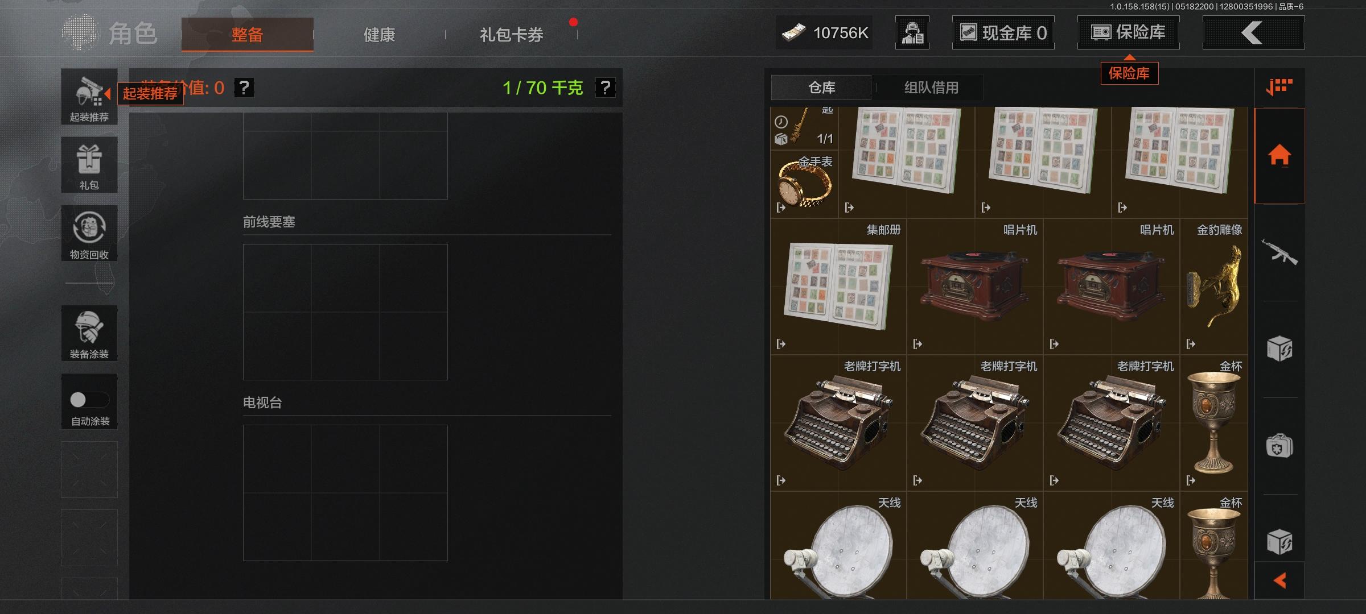Image resolution: width=1366 pixels, height=614 pixels.
Task: Switch to the 礼包卡券 tab
Action: (x=511, y=35)
